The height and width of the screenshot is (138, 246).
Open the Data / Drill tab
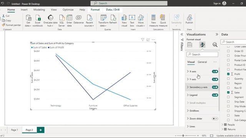(113, 10)
